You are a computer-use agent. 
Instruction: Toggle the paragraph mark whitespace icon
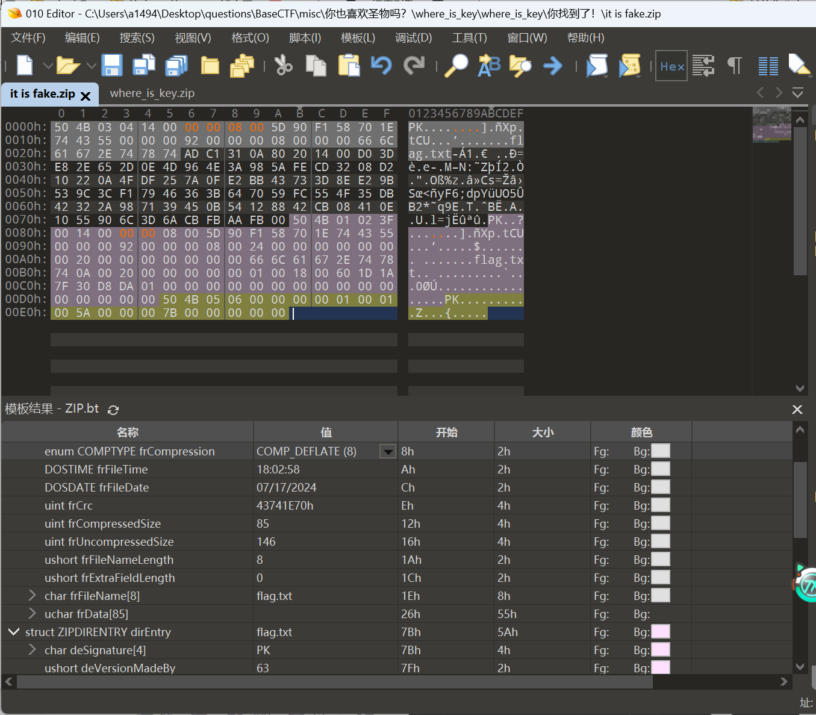click(735, 65)
